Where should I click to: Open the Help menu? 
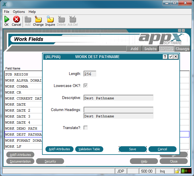tap(32, 12)
